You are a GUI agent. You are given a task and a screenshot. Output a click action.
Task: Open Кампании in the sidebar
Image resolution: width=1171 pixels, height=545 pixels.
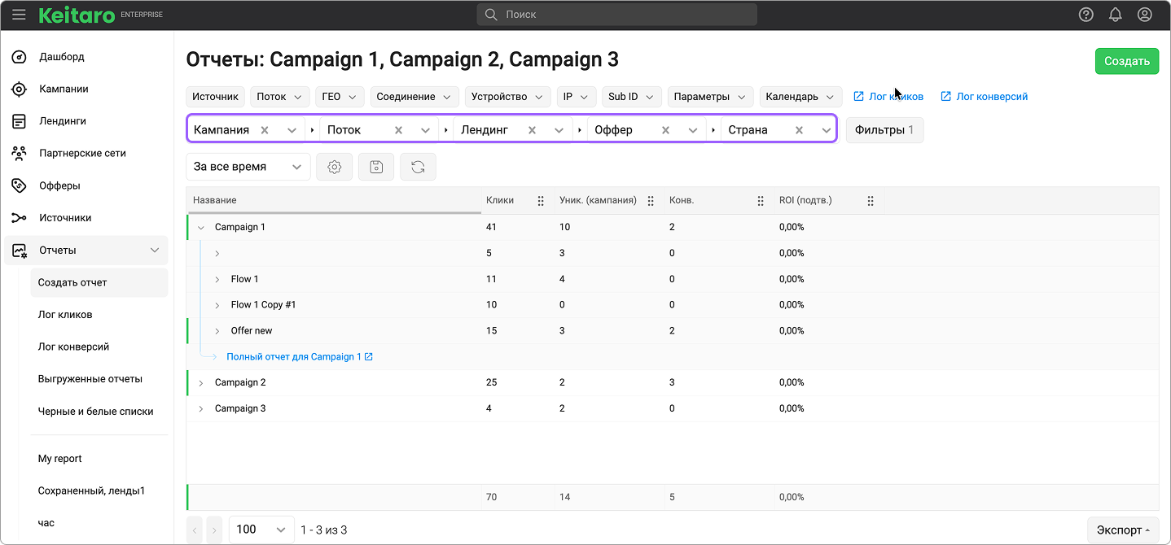64,89
